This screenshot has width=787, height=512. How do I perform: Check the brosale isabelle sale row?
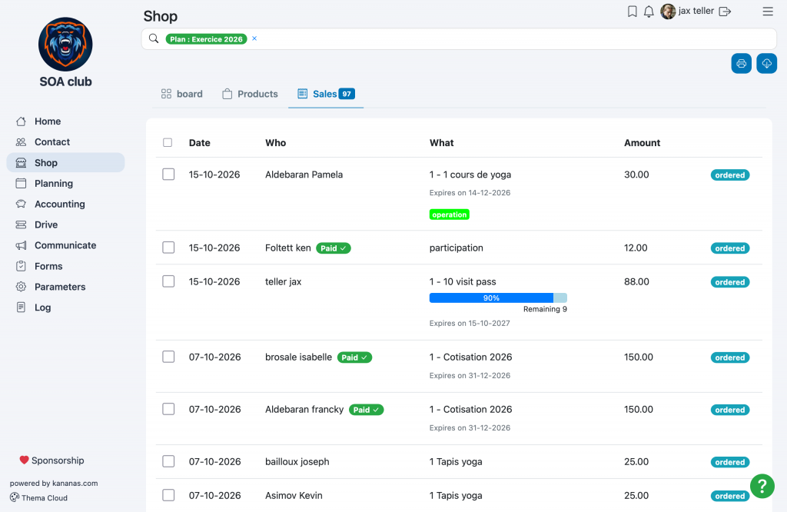click(168, 357)
